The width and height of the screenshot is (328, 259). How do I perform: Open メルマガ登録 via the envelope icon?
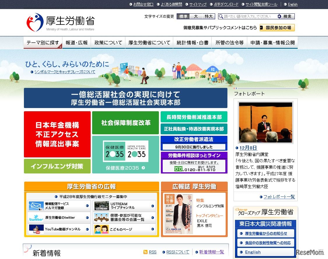click(x=36, y=205)
